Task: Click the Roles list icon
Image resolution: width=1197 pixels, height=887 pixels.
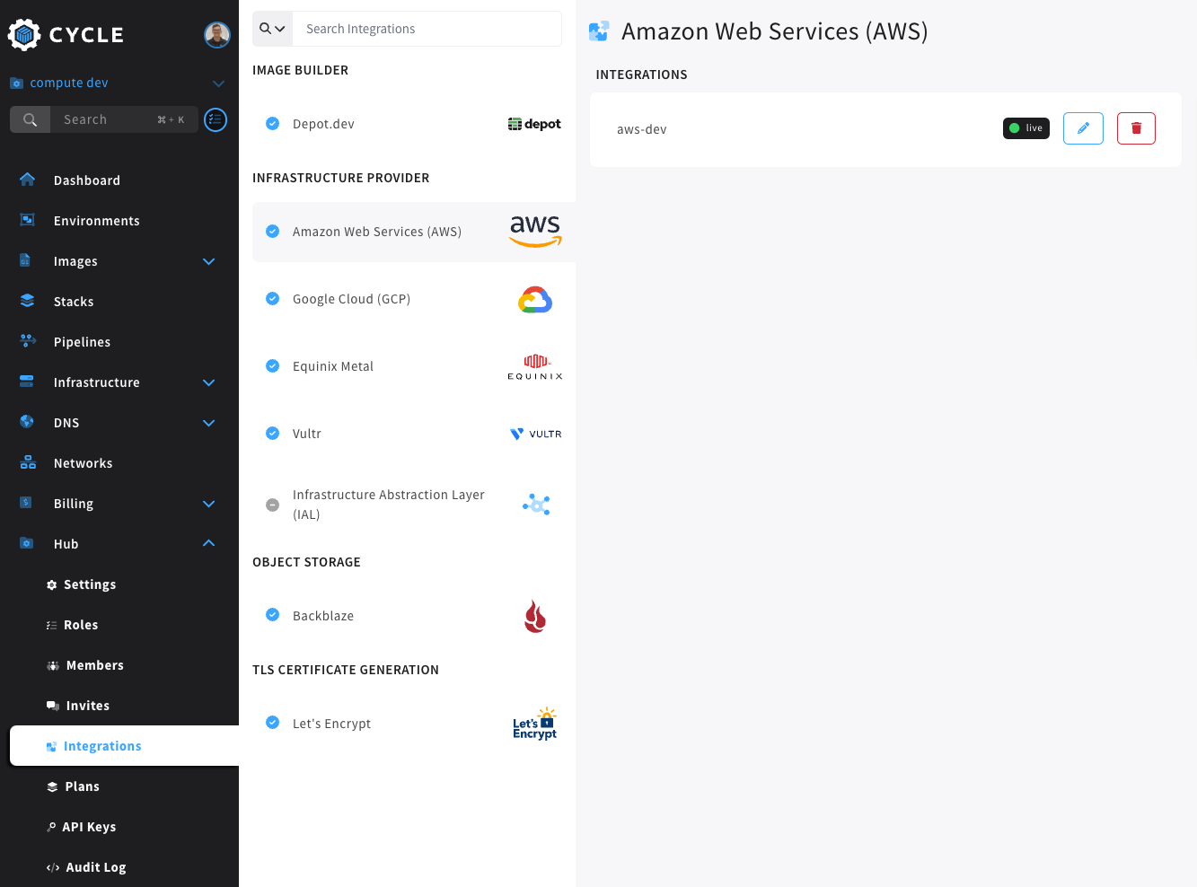Action: (51, 625)
